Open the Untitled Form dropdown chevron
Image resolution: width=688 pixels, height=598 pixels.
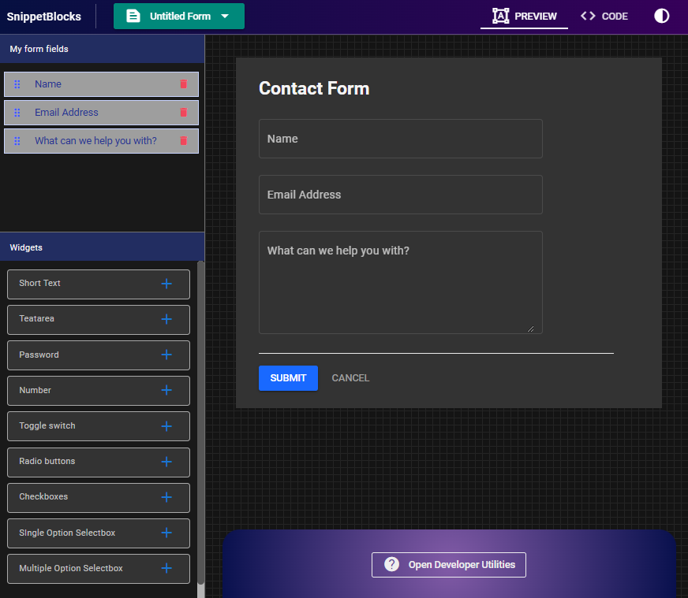click(224, 16)
